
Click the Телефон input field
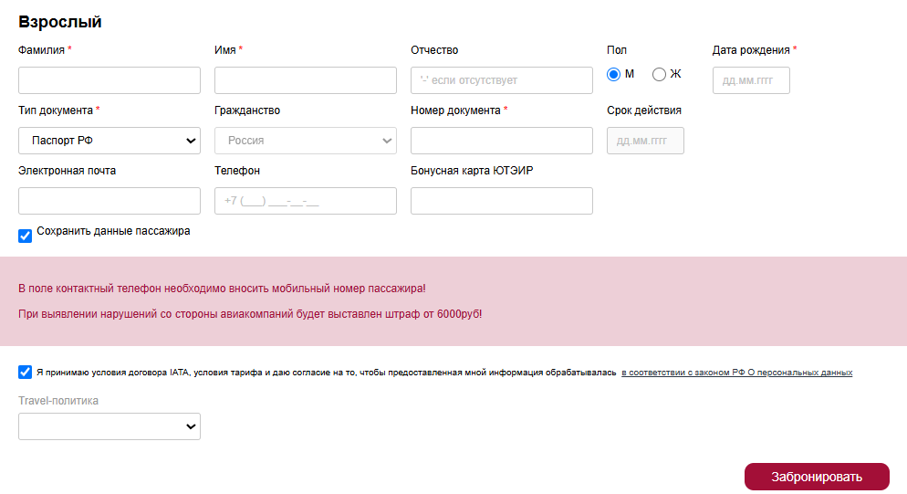(306, 201)
